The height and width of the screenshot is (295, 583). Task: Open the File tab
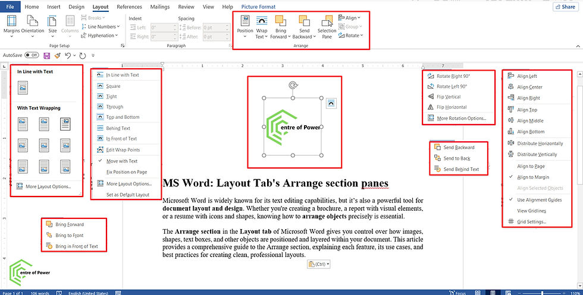pyautogui.click(x=10, y=7)
